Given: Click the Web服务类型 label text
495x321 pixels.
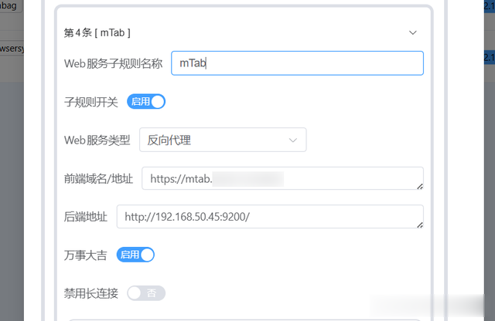Looking at the screenshot, I should (97, 140).
